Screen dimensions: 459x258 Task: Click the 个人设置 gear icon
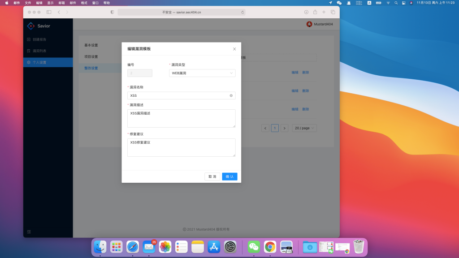pos(29,62)
